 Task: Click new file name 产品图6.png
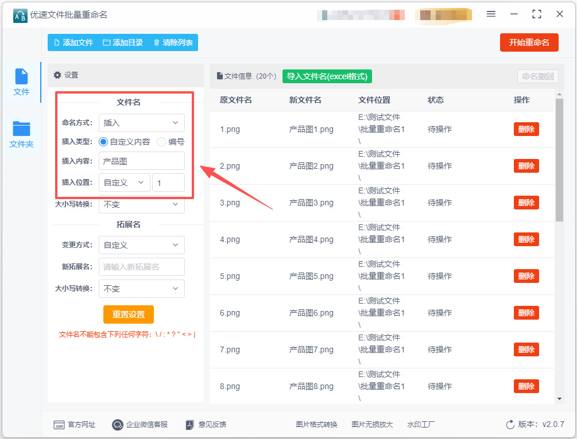pos(311,313)
